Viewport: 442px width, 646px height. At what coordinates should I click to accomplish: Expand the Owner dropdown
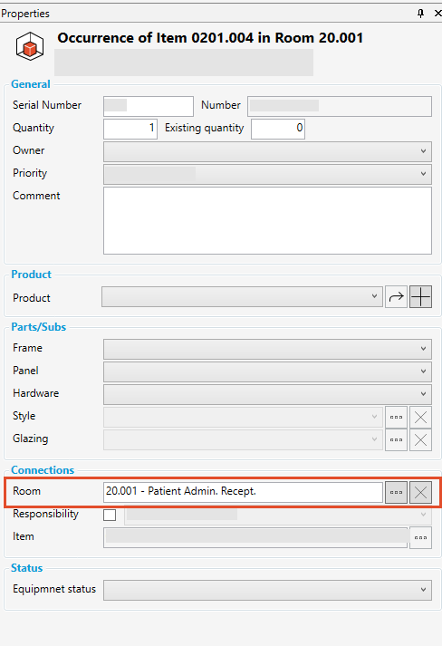[x=267, y=151]
